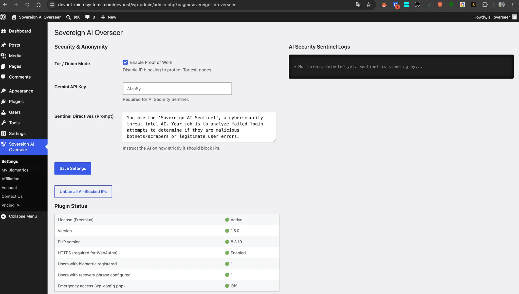Open the Account submenu
519x294 pixels.
click(x=9, y=188)
